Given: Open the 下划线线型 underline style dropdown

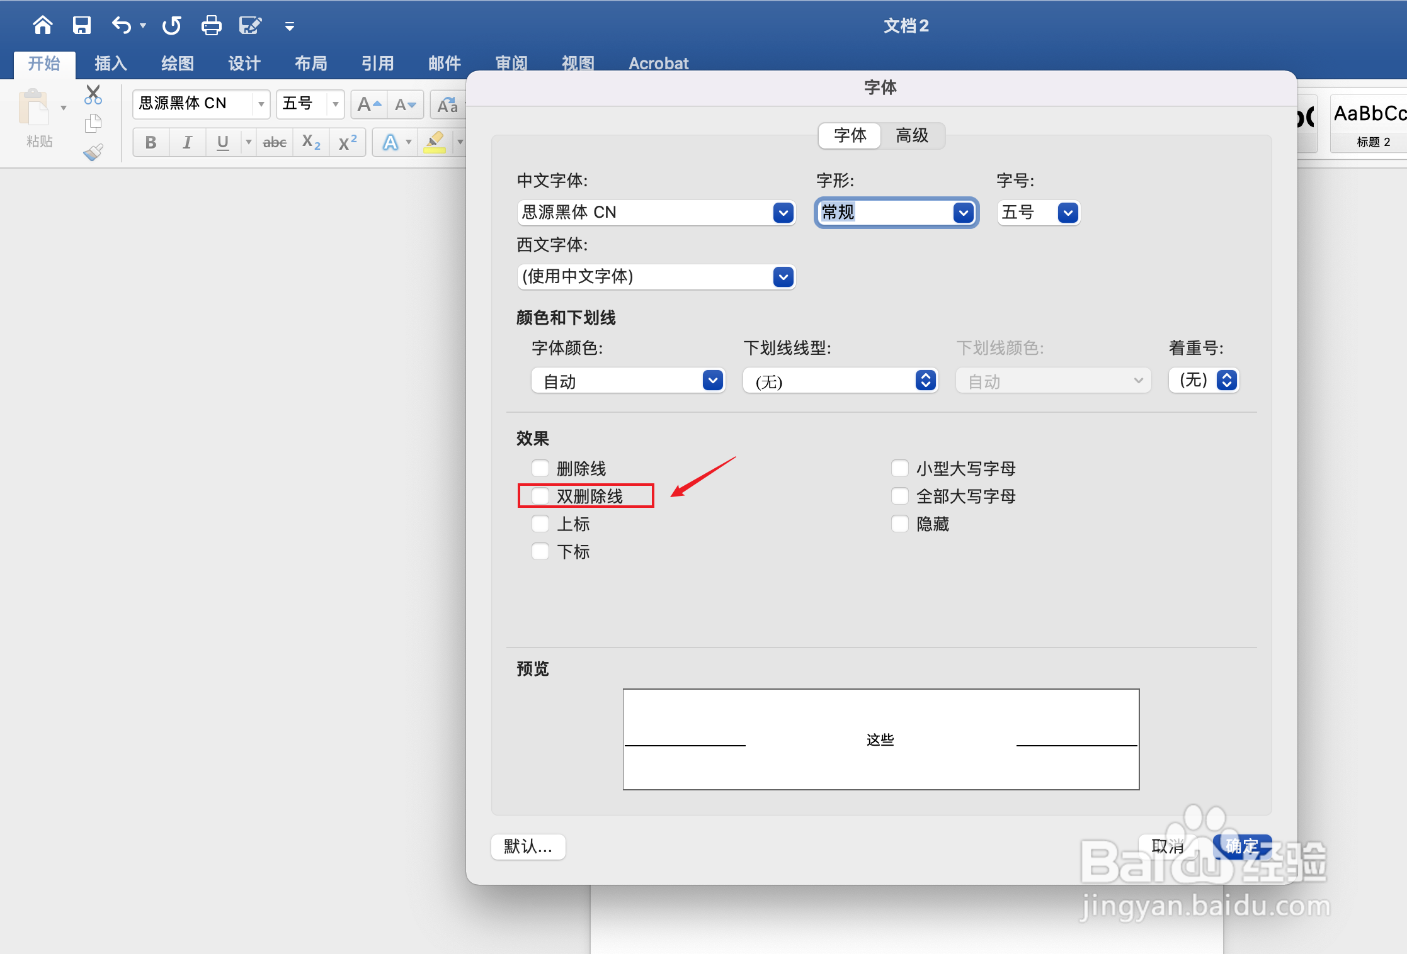Looking at the screenshot, I should pyautogui.click(x=925, y=380).
